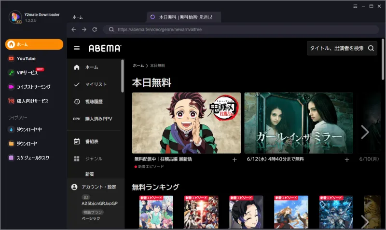Add 柱稽古編 to My List with plus
The height and width of the screenshot is (230, 386).
tap(234, 160)
